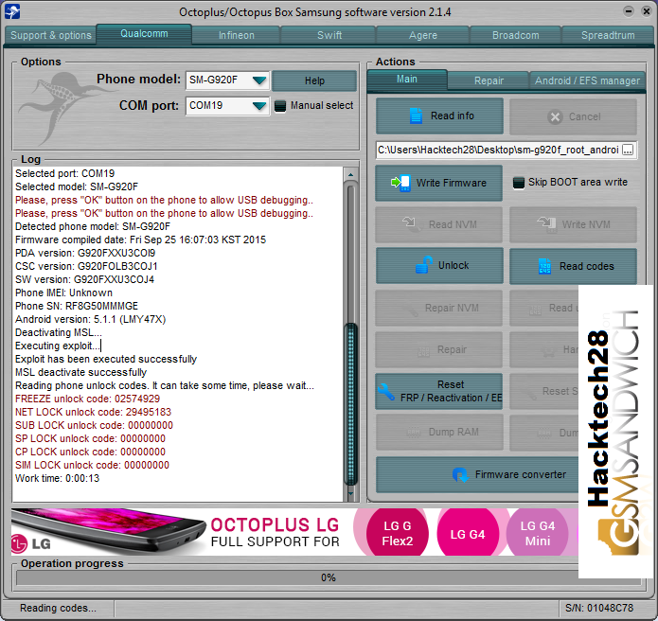Select the Qualcomm tab
Screen dimensions: 658x621
pyautogui.click(x=144, y=33)
